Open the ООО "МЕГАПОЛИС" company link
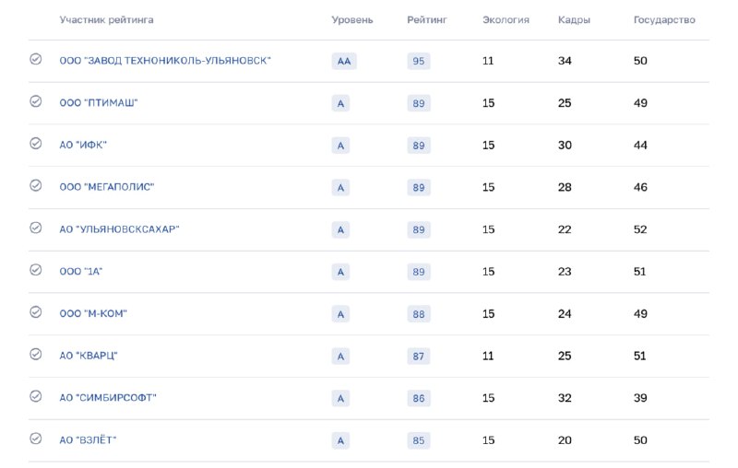Viewport: 738px width, 468px height. [107, 187]
